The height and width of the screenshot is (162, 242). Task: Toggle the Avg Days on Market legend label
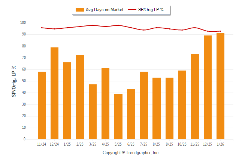coord(104,10)
